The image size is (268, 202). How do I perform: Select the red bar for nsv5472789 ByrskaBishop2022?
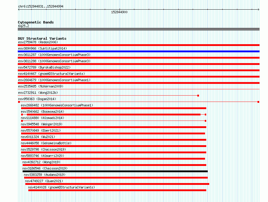(x=139, y=70)
